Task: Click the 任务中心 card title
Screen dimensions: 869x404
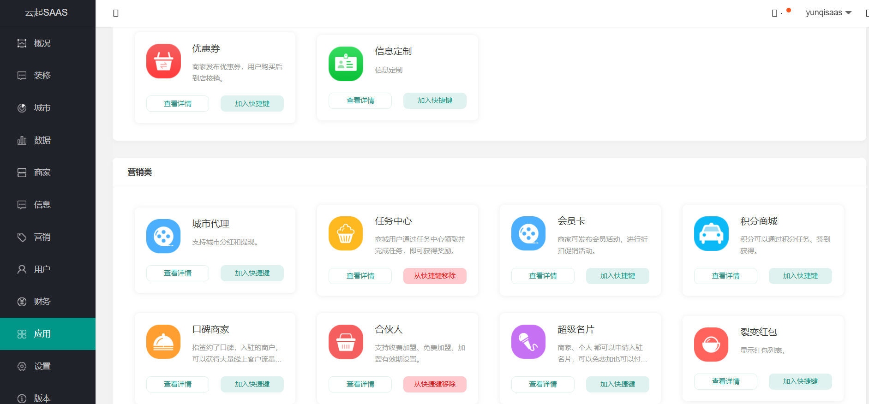Action: (x=393, y=221)
